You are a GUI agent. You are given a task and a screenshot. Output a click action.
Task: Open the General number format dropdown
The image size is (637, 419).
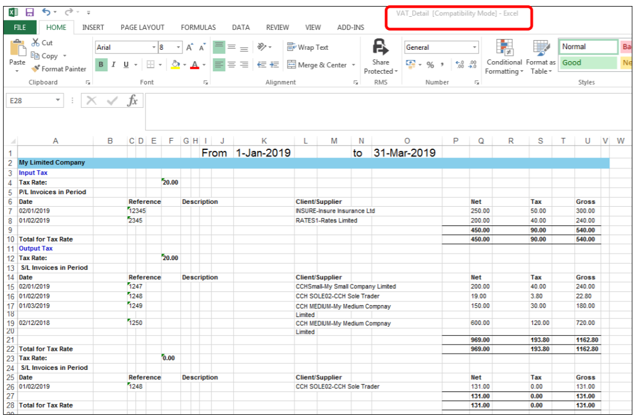pos(474,47)
